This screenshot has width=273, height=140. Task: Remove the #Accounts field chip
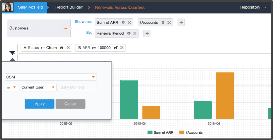tap(169, 22)
